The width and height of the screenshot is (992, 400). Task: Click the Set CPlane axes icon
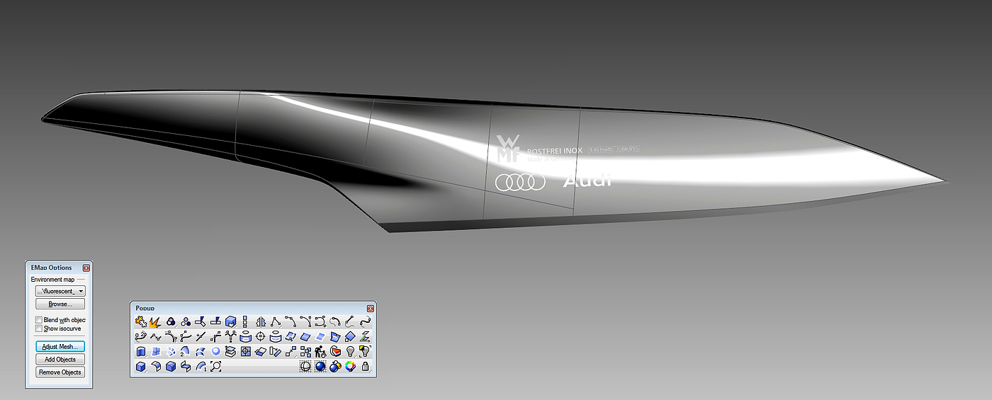point(365,336)
